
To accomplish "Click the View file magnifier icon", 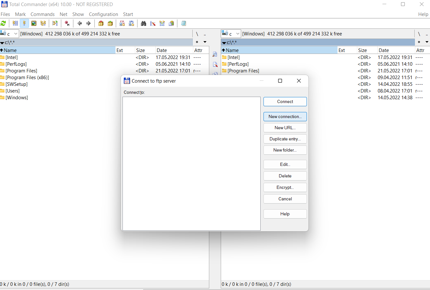I will [x=215, y=54].
